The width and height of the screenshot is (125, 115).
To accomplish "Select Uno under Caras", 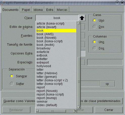I will point(94,21).
